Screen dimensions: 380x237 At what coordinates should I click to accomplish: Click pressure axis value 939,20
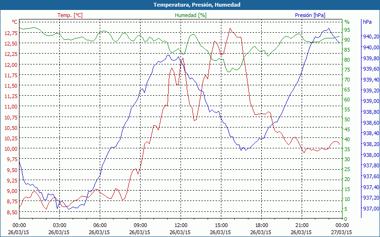371,90
